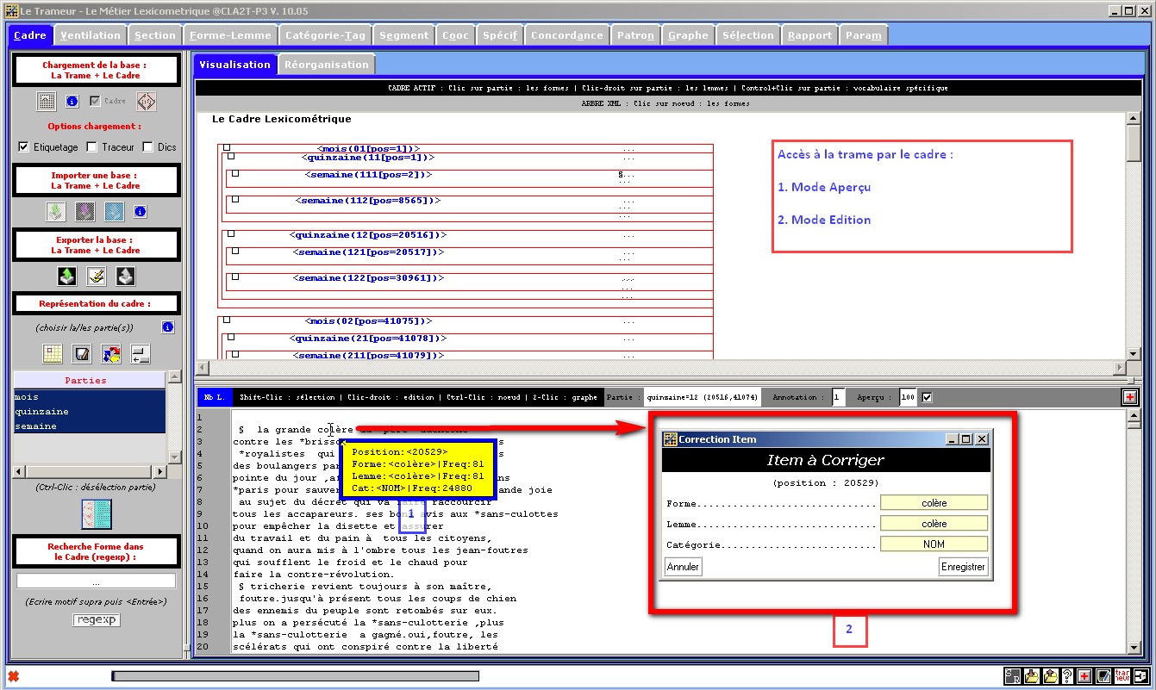Click the return arrow cadre icon
The image size is (1156, 690).
pos(141,353)
